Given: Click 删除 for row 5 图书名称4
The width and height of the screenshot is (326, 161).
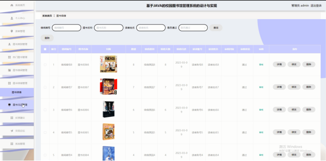Looking at the screenshot, I should coord(309,155).
